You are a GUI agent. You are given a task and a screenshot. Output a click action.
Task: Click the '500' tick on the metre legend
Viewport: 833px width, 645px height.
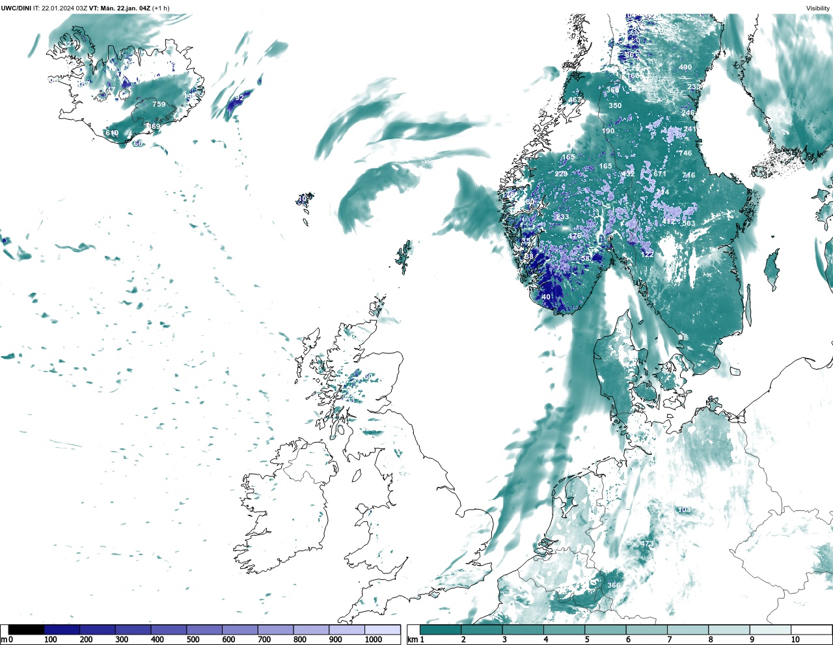click(193, 640)
